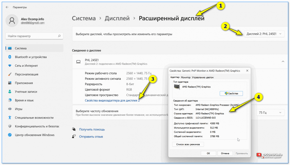
Task: Click the search magnifier icon
Action: (59, 36)
